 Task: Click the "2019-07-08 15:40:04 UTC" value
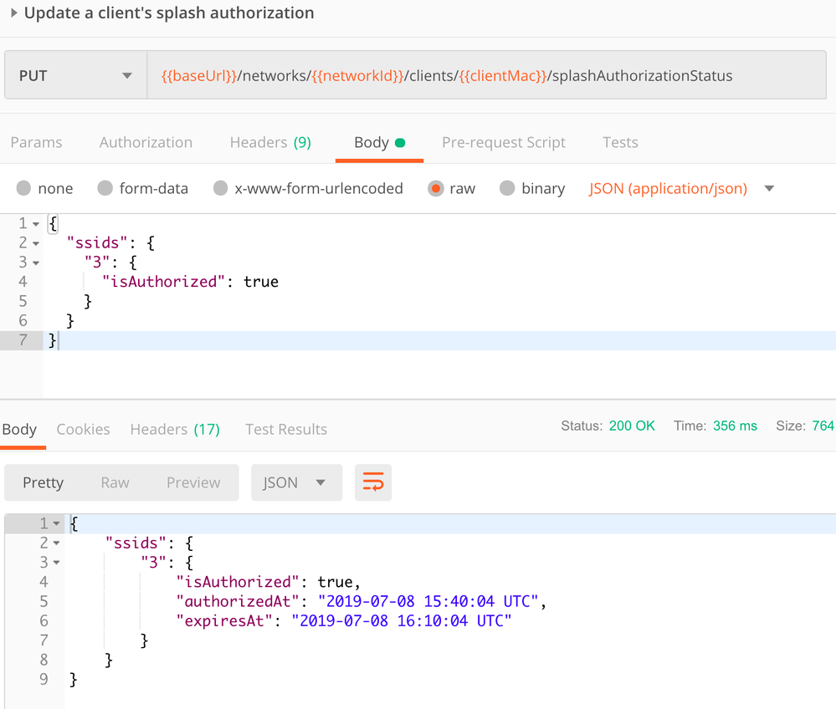point(428,601)
